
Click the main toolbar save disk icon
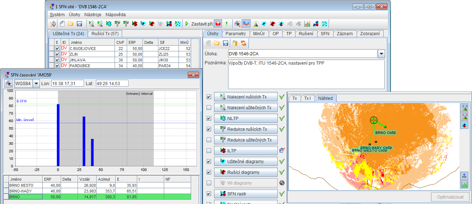79,24
